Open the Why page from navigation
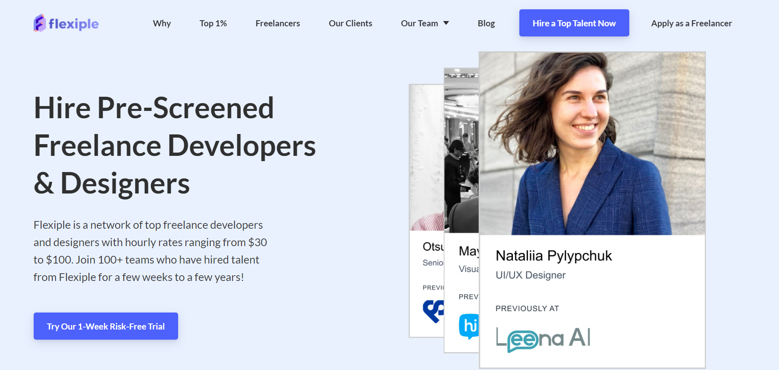779x370 pixels. point(162,23)
